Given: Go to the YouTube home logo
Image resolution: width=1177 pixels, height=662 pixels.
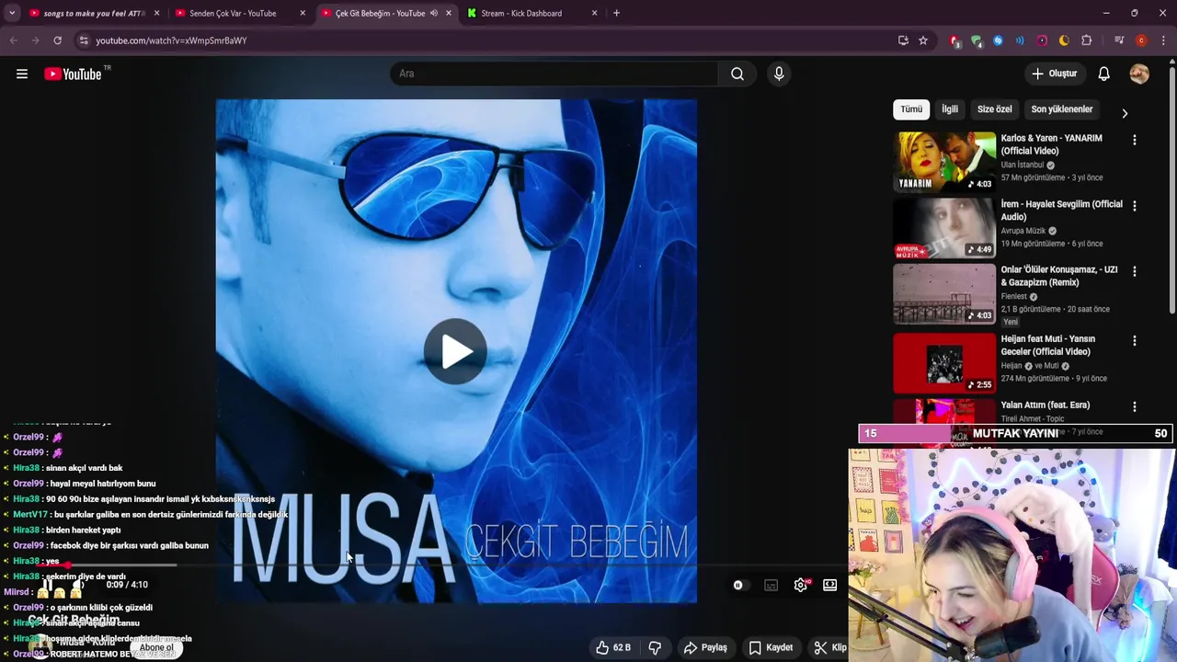Looking at the screenshot, I should [x=73, y=74].
